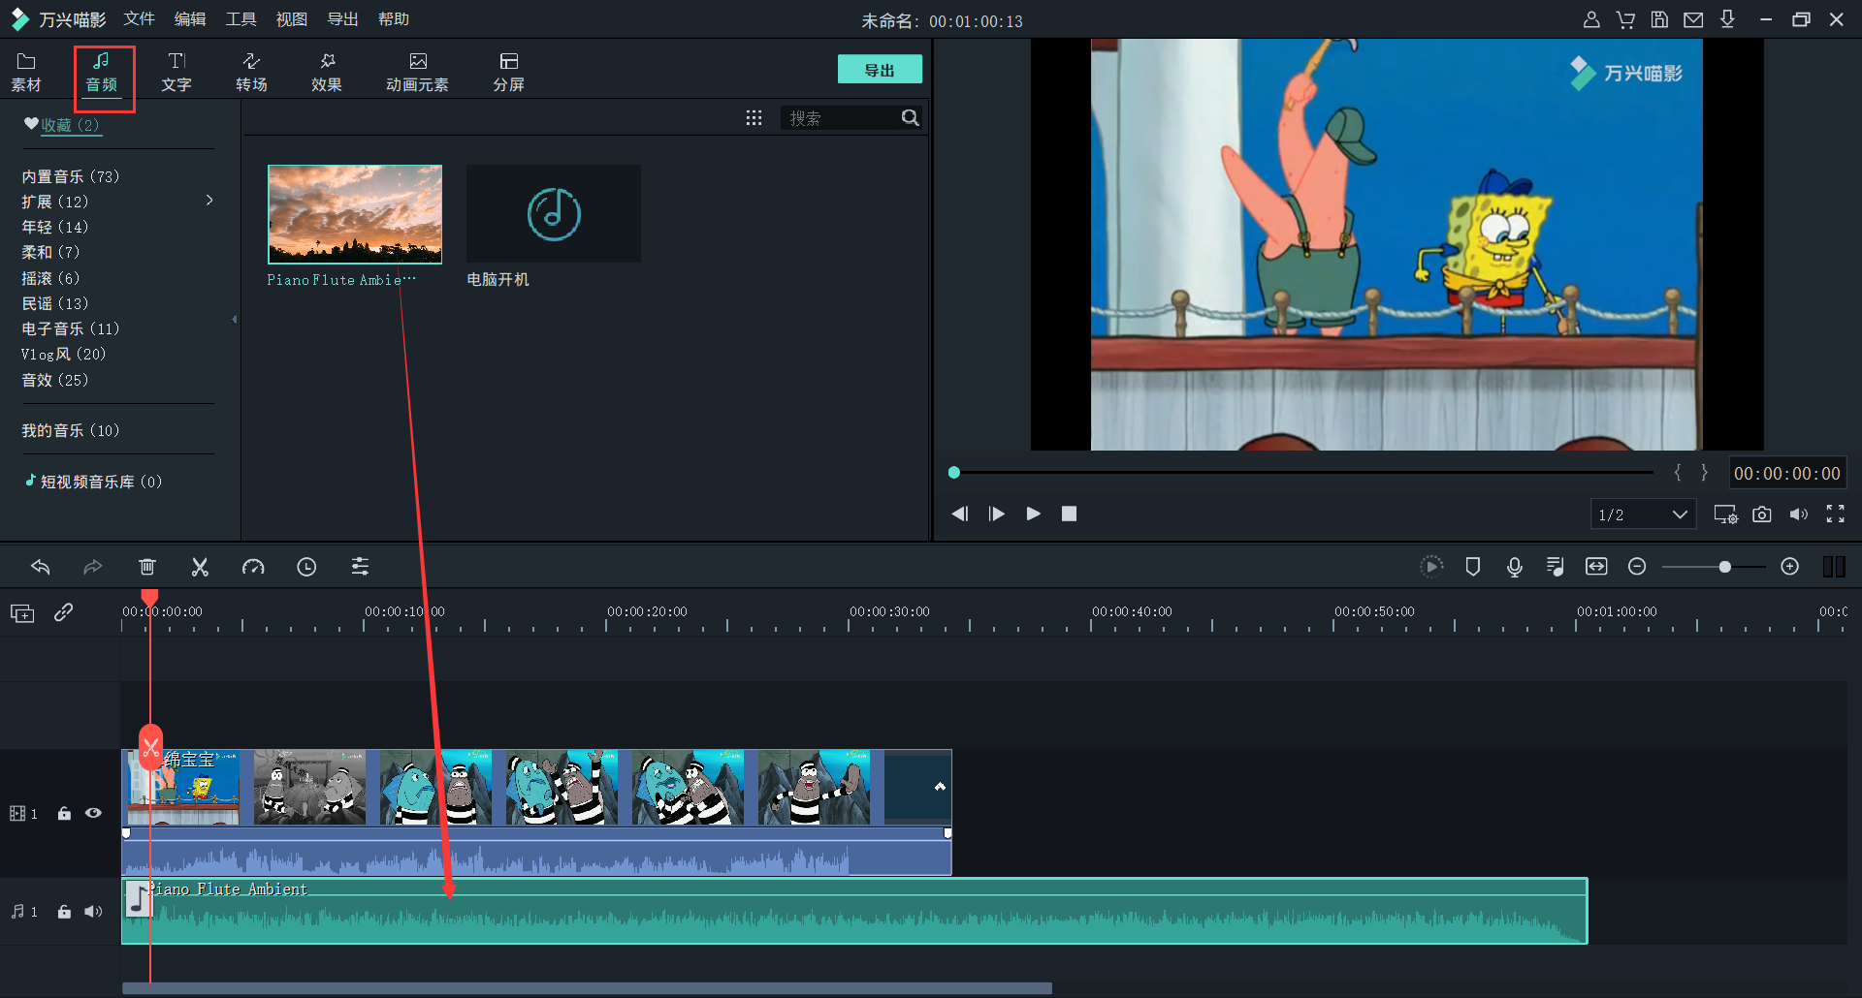Click the scissors split icon in timeline toolbar
Screen dimensions: 1862x998
click(200, 567)
